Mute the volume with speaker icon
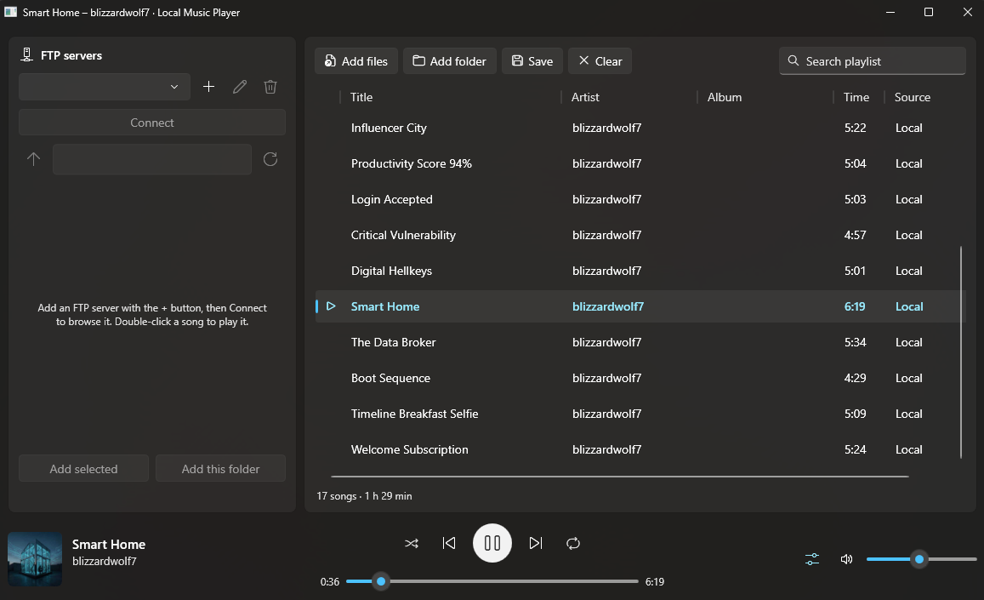The height and width of the screenshot is (600, 984). (846, 559)
